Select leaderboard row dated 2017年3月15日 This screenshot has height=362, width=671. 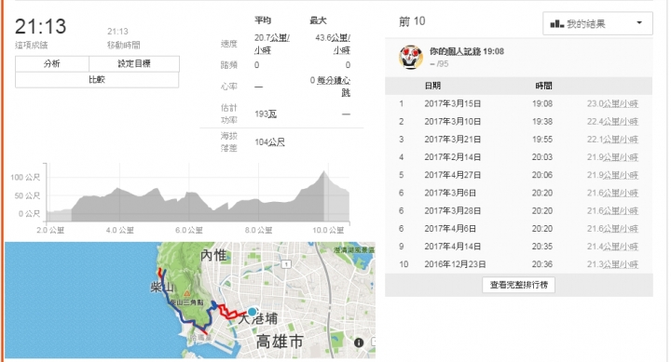(519, 103)
